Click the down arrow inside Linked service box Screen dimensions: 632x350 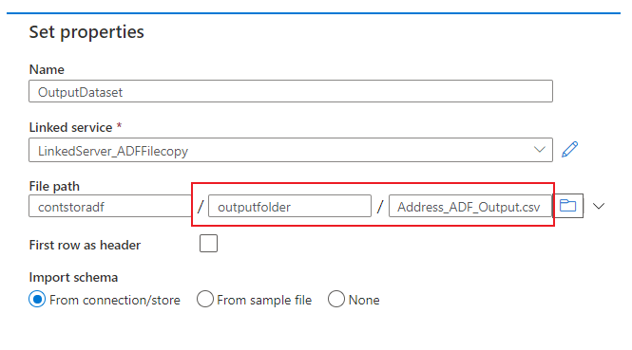539,150
